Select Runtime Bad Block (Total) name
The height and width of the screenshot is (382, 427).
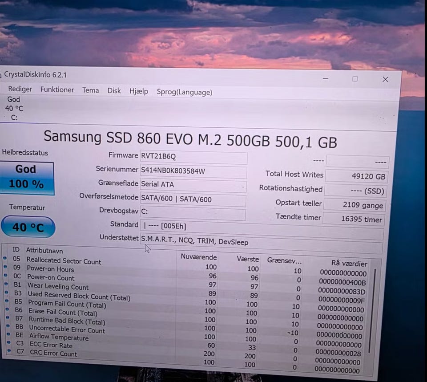[x=67, y=321]
